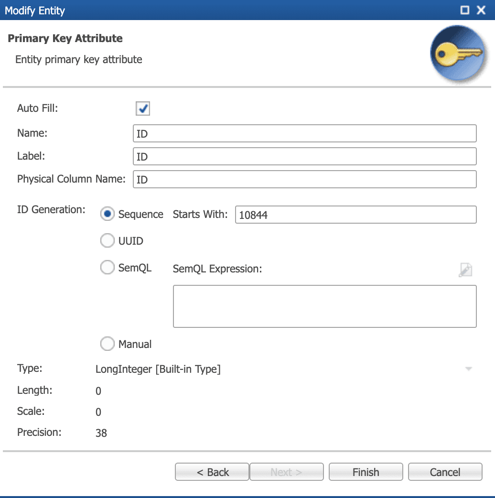Select the Sequence ID generation option
The width and height of the screenshot is (495, 498).
pyautogui.click(x=108, y=214)
